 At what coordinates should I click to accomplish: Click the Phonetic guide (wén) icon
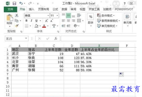point(54,26)
